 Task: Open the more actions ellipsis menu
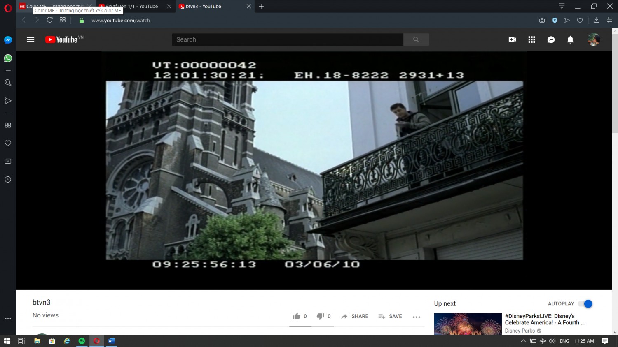[x=417, y=317]
